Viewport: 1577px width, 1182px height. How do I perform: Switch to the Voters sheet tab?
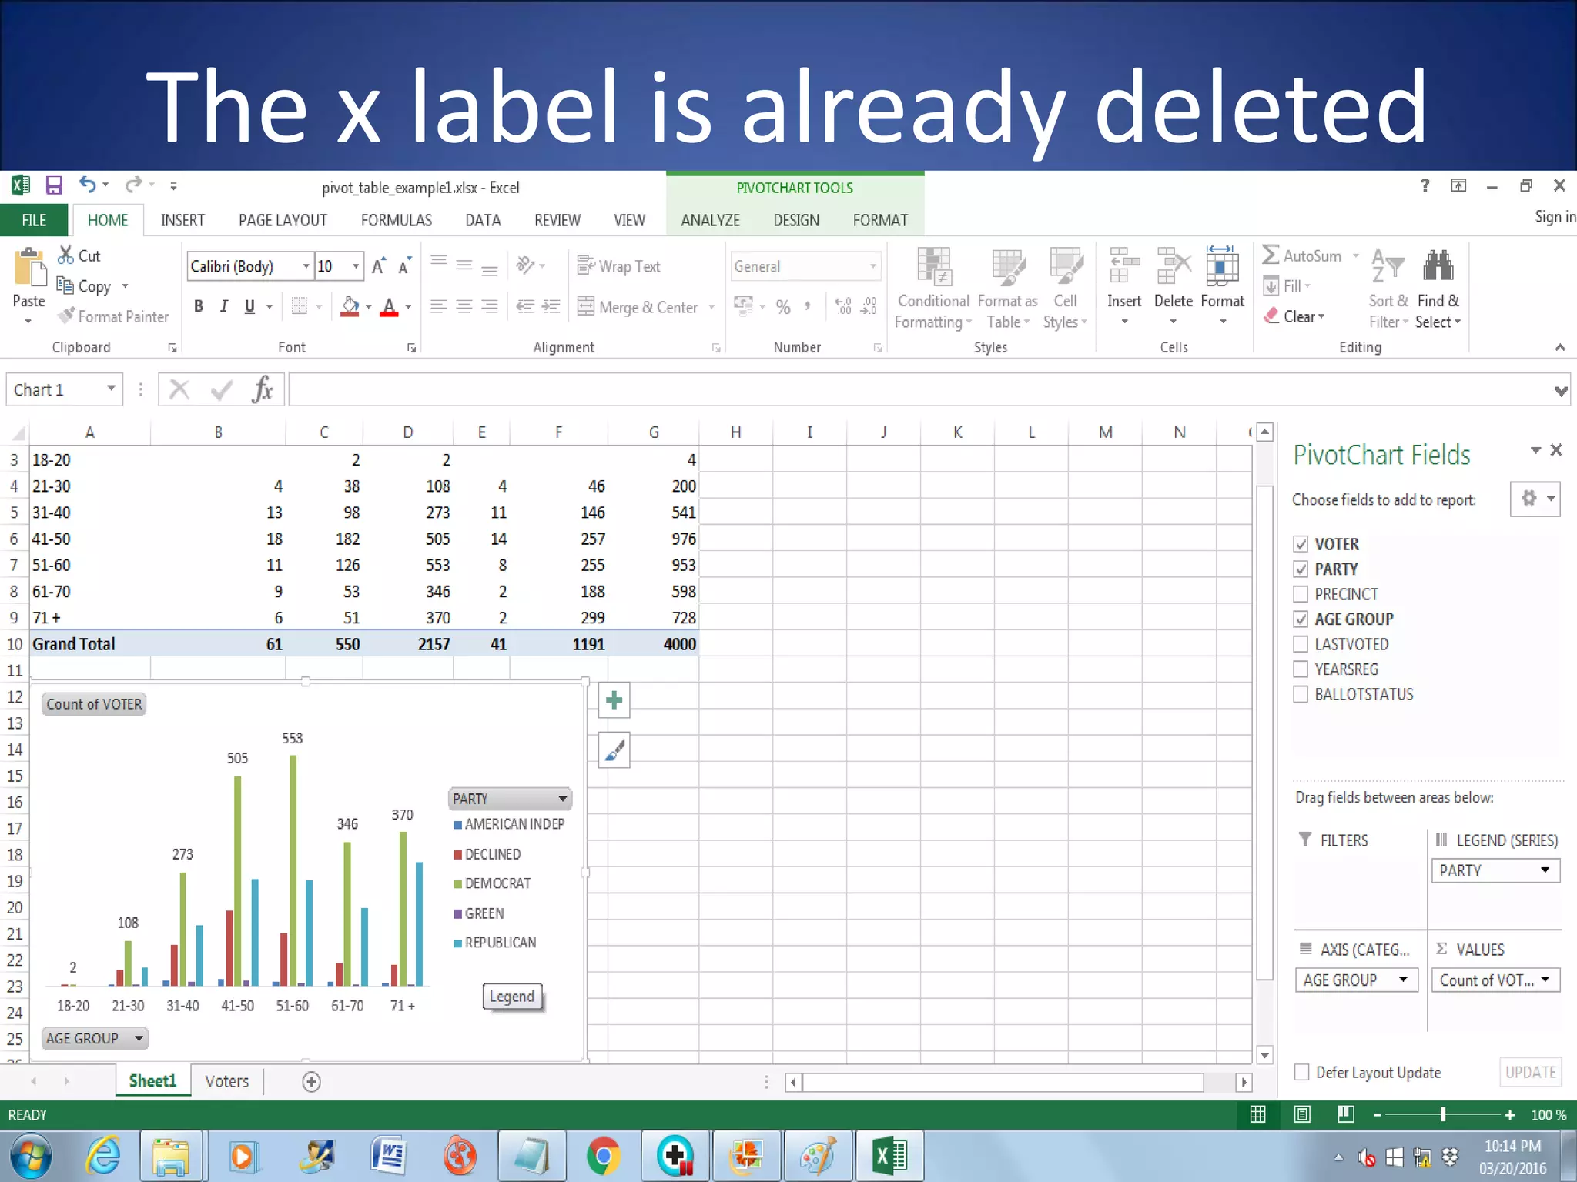click(227, 1081)
